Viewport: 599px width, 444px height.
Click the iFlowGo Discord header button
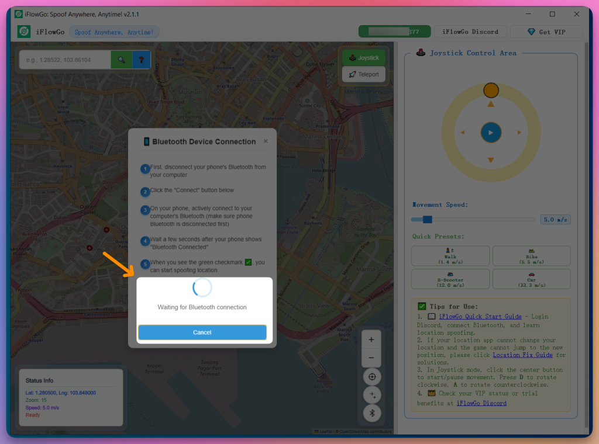470,32
